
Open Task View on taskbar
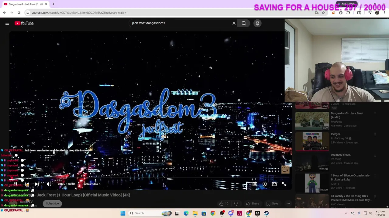pos(177,213)
